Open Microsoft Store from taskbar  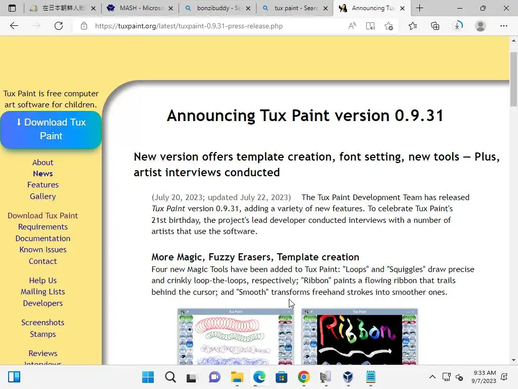coord(281,377)
